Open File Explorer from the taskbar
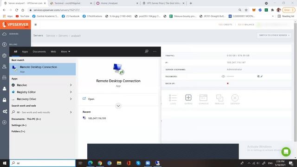This screenshot has height=167, width=297. [119, 163]
